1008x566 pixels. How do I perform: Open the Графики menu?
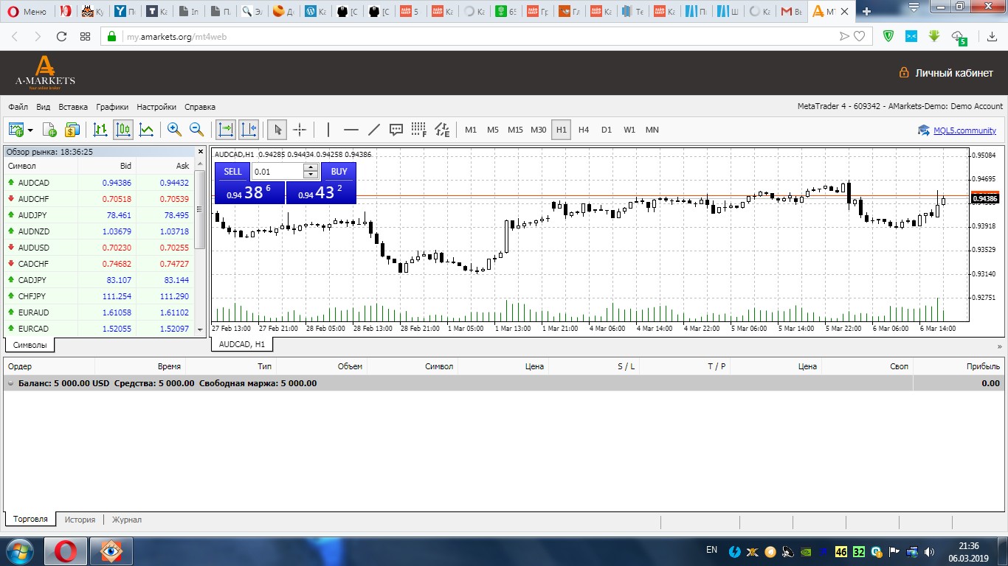pos(112,106)
